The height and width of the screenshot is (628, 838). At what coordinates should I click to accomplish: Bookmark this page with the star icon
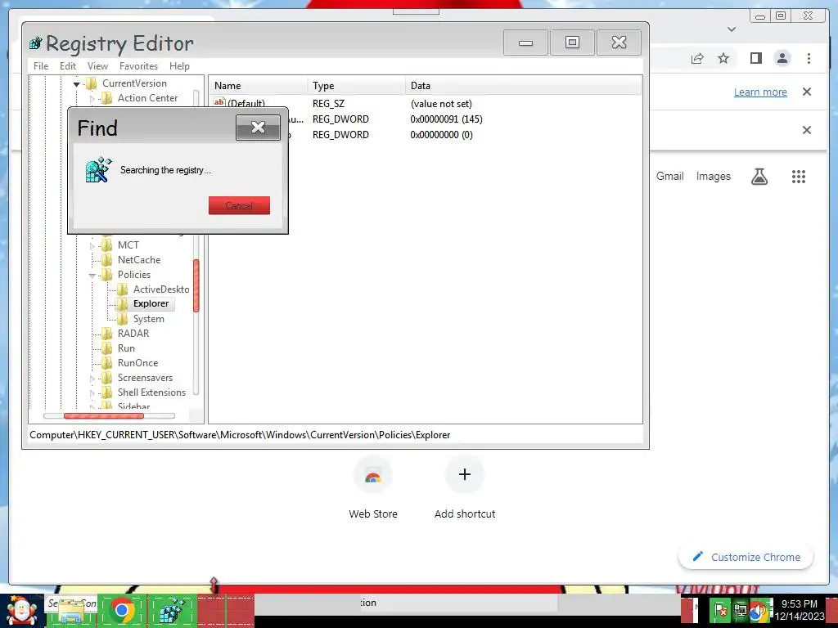(x=723, y=58)
